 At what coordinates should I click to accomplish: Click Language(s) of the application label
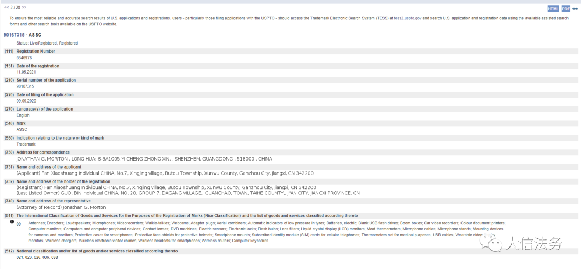pyautogui.click(x=45, y=109)
